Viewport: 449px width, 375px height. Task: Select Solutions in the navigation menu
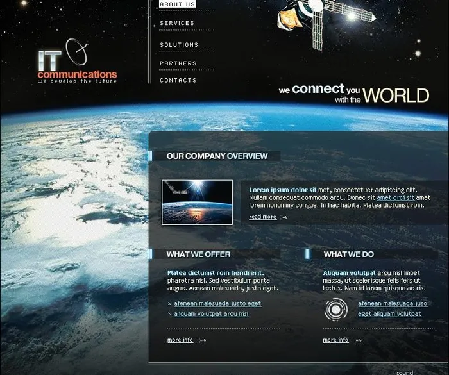coord(179,45)
